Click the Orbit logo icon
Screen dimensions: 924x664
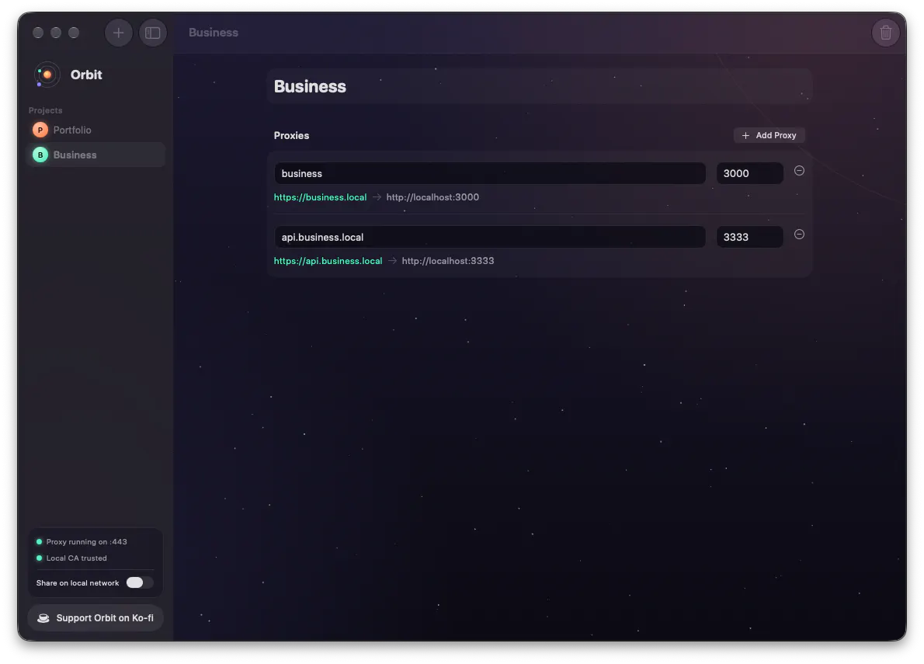click(x=47, y=75)
